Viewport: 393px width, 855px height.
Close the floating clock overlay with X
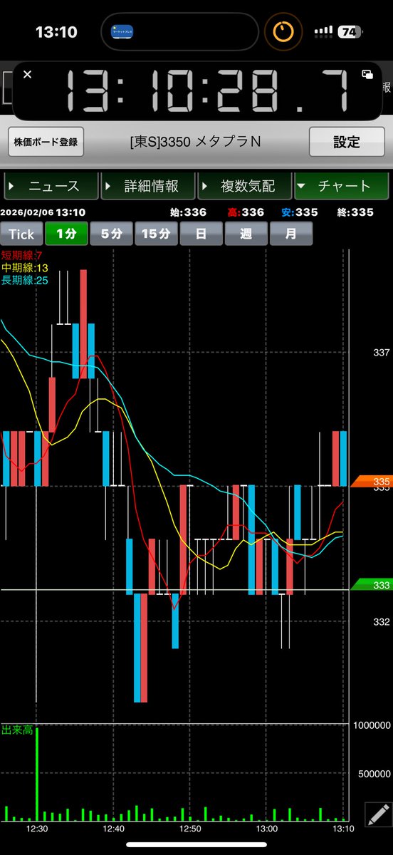[27, 74]
